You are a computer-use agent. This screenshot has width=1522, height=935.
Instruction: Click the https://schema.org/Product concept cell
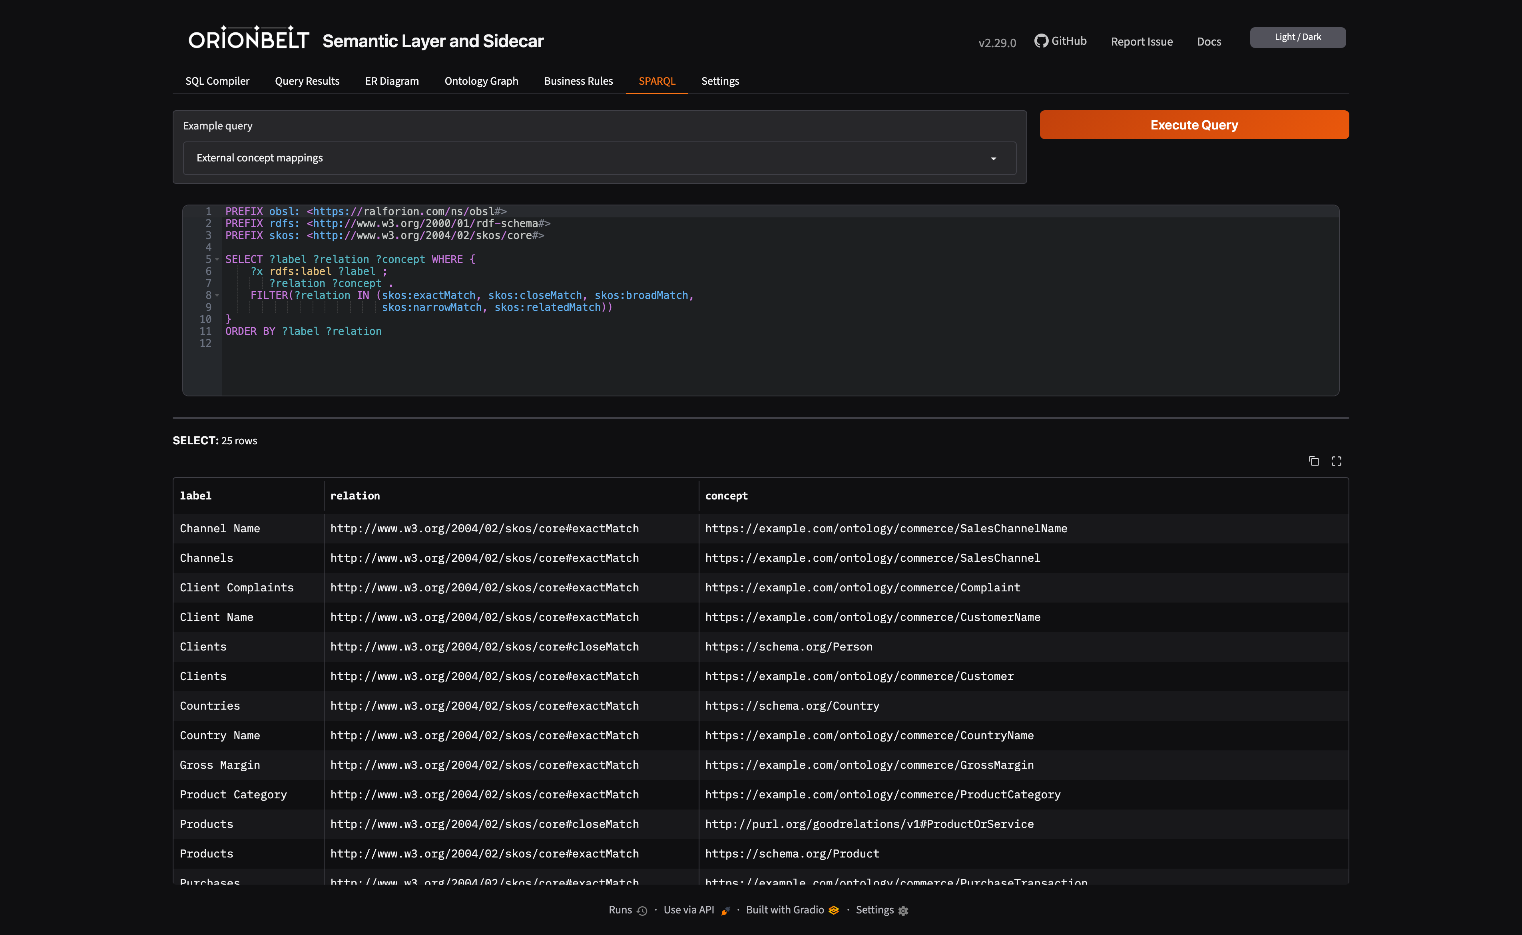(1024, 854)
